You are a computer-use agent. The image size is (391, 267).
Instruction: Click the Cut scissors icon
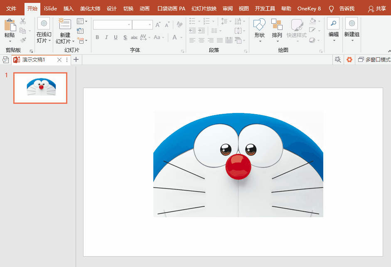point(23,21)
